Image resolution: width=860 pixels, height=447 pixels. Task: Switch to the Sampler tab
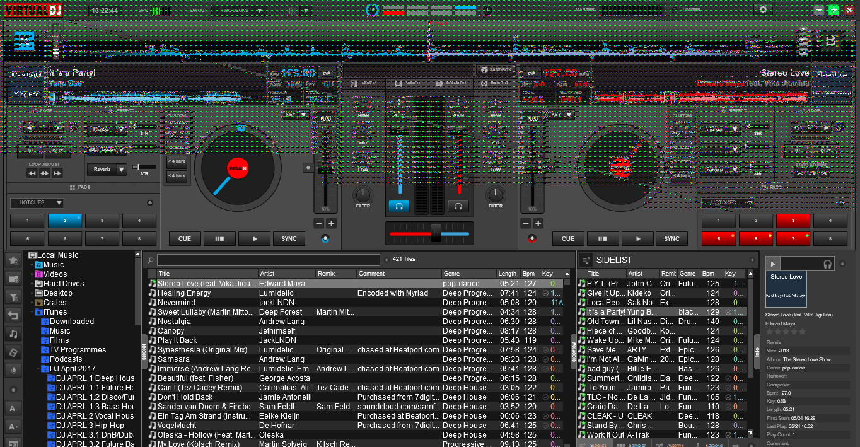(x=634, y=444)
